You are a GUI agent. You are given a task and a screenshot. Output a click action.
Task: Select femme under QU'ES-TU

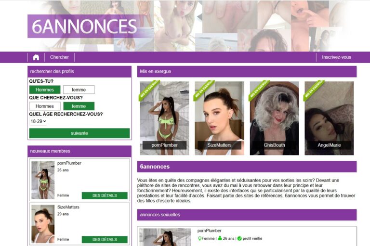[x=79, y=90]
